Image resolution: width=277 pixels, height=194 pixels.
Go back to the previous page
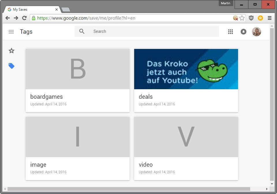(8, 18)
